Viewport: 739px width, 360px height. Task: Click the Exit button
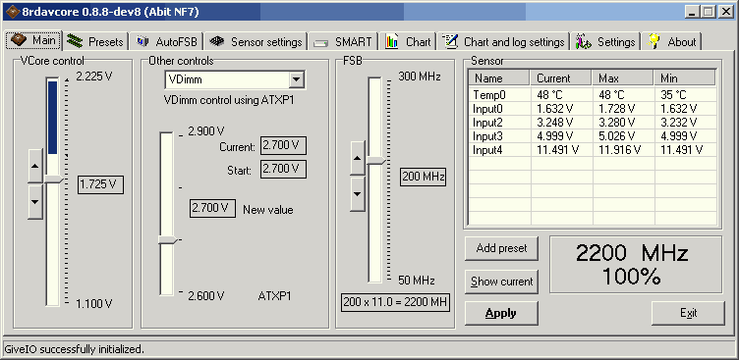(x=688, y=313)
